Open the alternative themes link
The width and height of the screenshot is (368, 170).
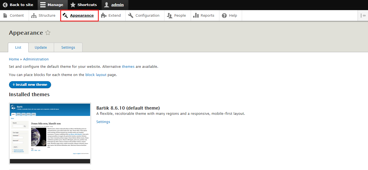pos(128,66)
